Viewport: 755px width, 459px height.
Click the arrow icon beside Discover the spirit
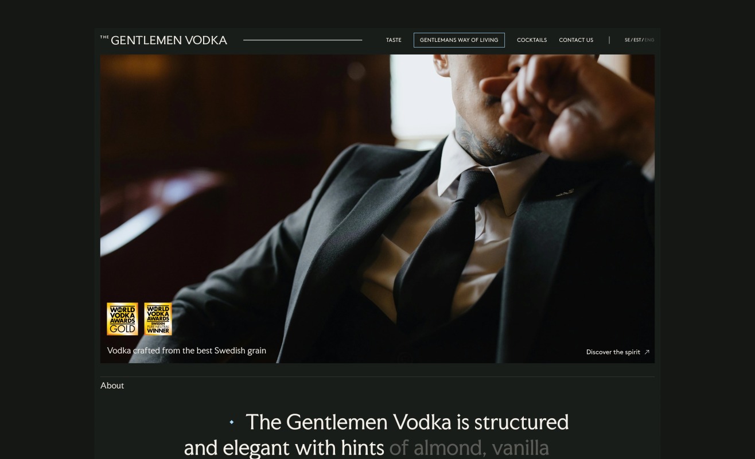(647, 352)
